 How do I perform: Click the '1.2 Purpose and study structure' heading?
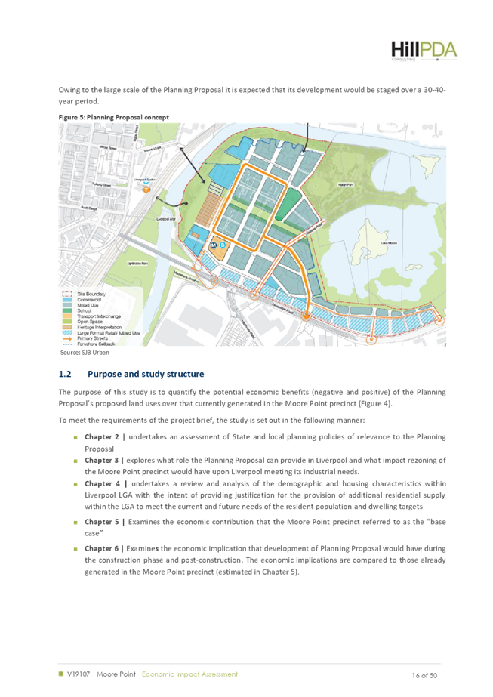tap(131, 374)
